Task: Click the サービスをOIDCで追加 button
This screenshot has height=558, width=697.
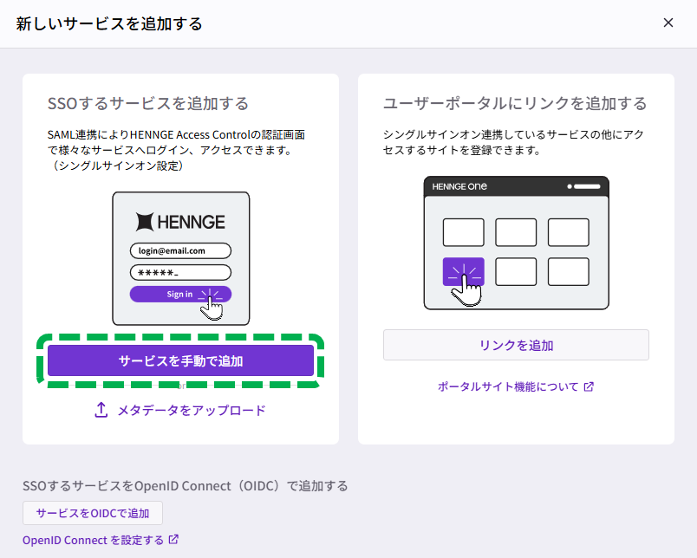Action: pos(93,513)
